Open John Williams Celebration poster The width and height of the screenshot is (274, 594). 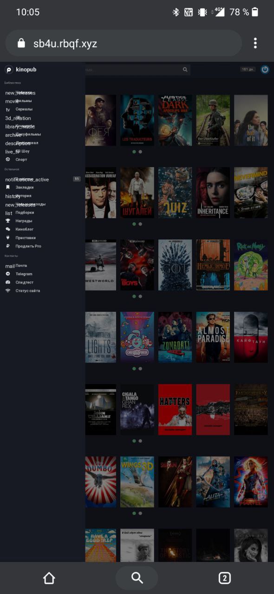click(101, 410)
